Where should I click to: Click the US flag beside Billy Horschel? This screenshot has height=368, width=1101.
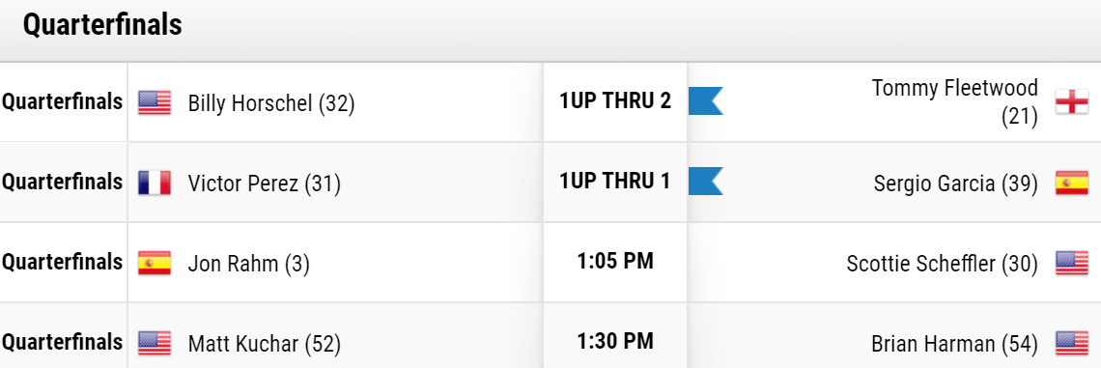(x=155, y=102)
